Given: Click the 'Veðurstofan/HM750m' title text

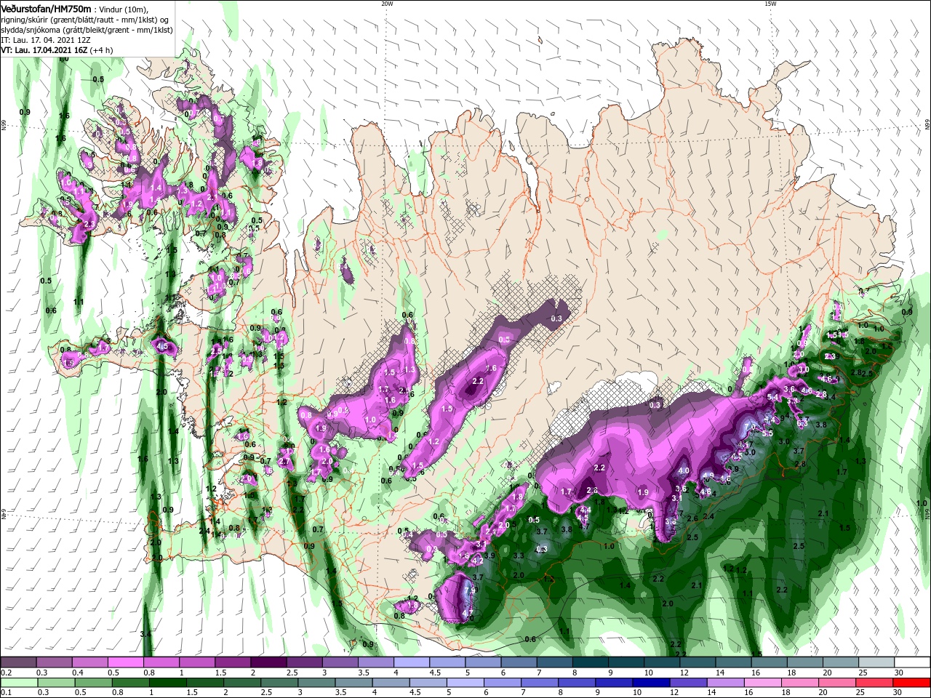Looking at the screenshot, I should 46,9.
